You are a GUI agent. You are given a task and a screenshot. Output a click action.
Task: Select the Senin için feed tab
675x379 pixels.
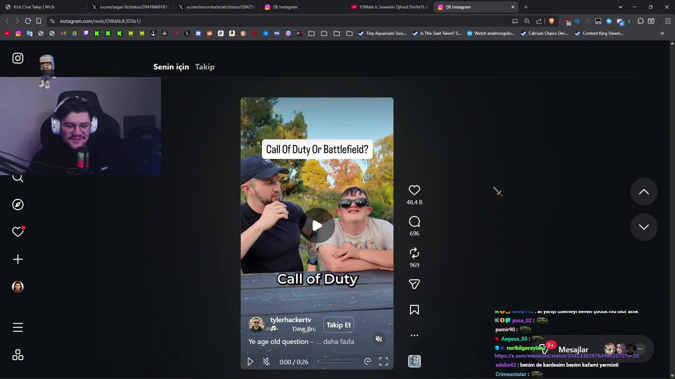pos(171,67)
